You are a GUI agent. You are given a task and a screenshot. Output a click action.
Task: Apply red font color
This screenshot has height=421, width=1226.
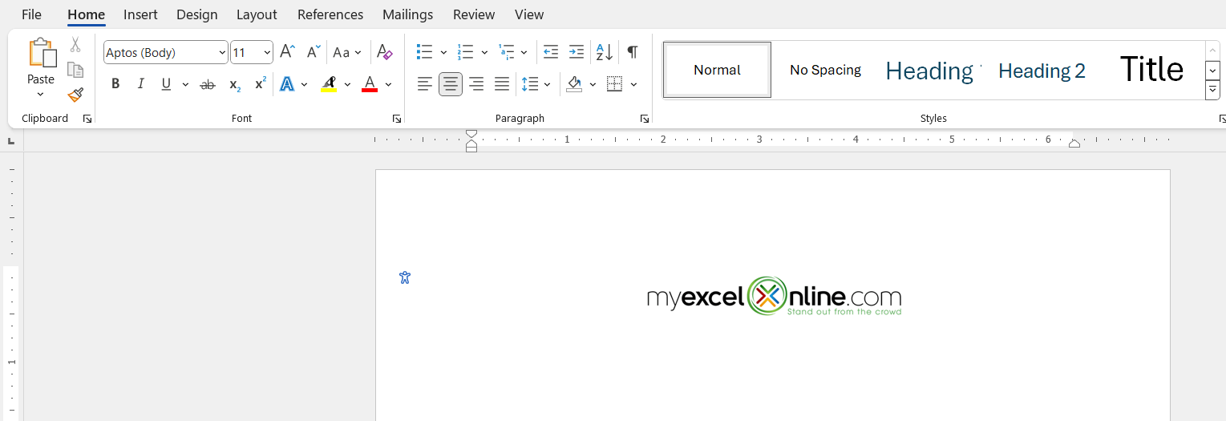(370, 84)
